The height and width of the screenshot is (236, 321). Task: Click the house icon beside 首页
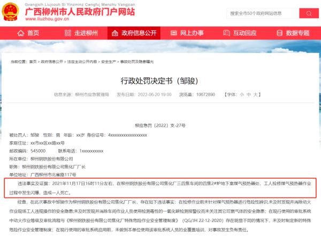[x=21, y=33]
